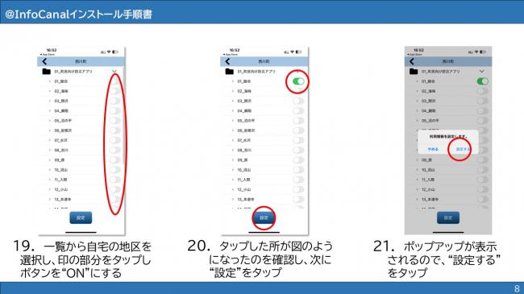This screenshot has width=524, height=294.
Task: Select the 06 district row label in step 20 phone
Action: tap(246, 130)
